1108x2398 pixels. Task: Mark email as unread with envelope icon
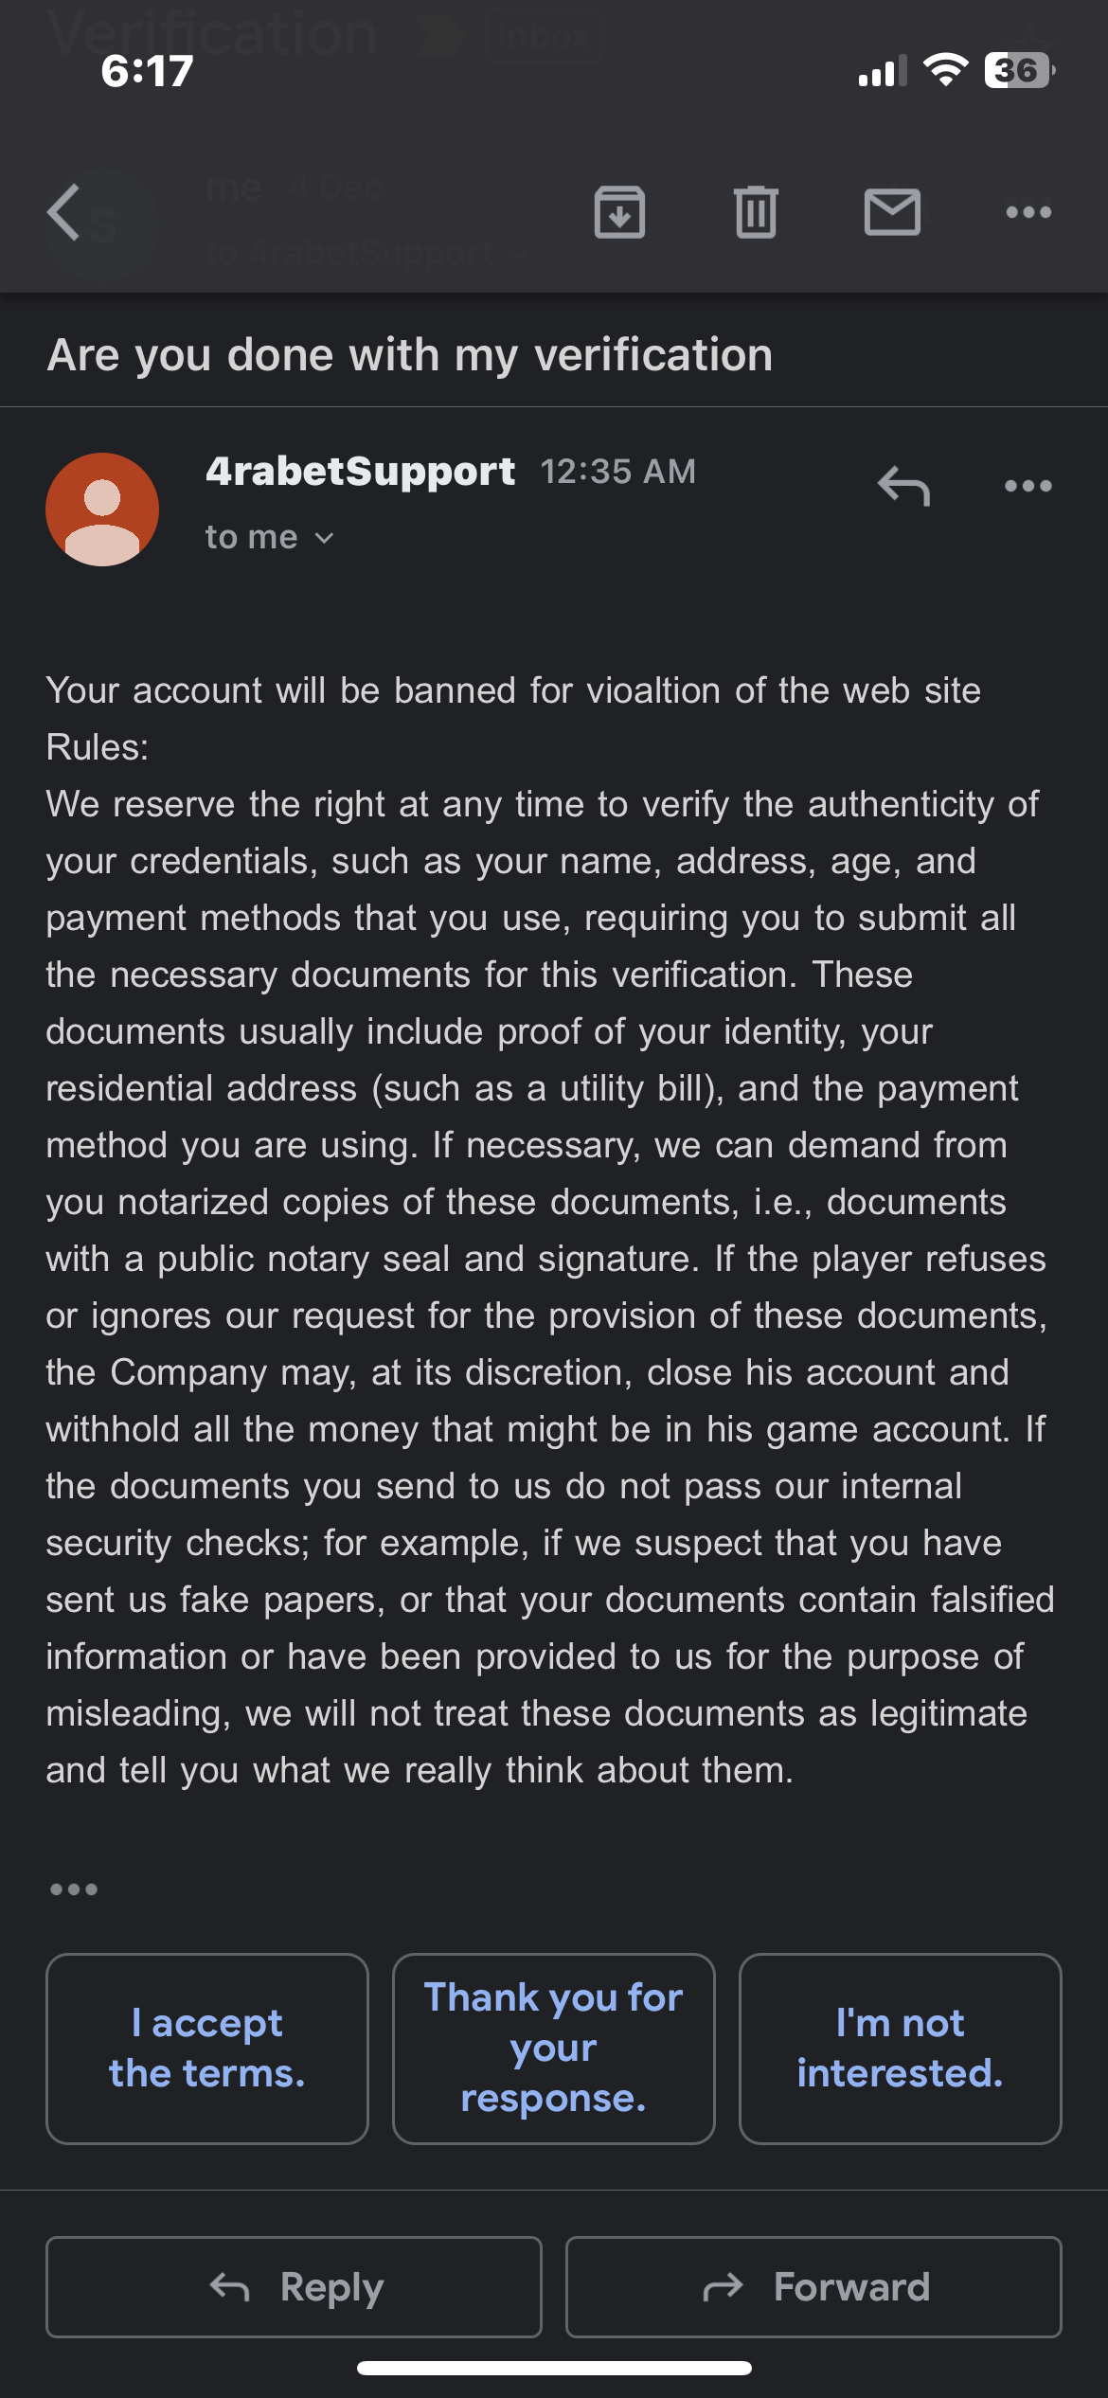point(892,212)
